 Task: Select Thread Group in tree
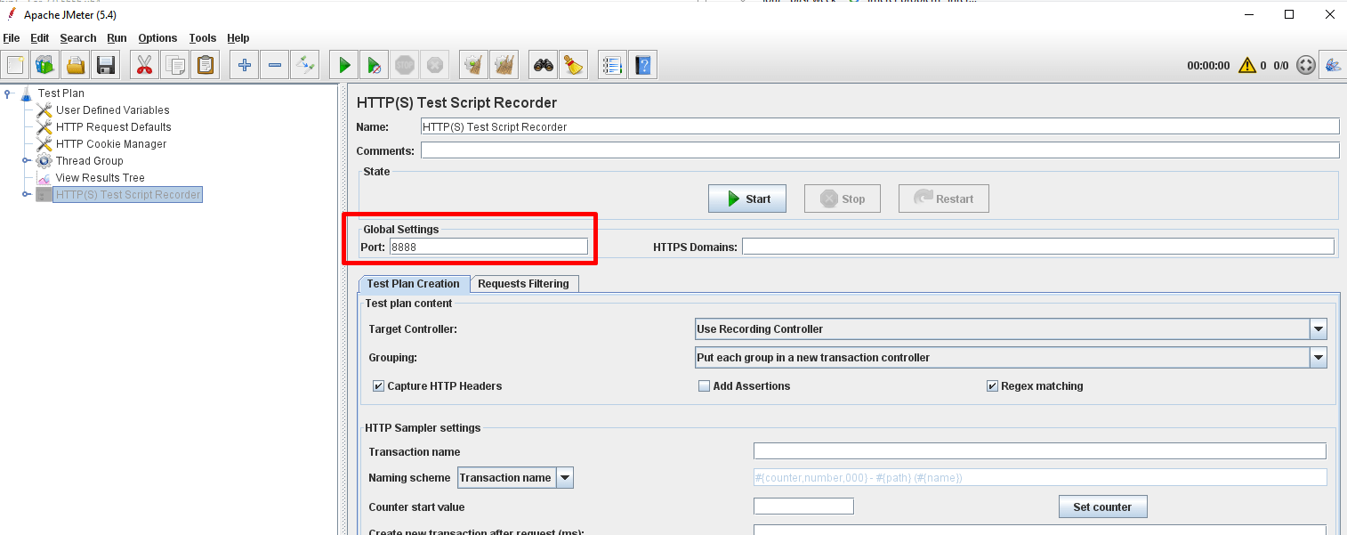pyautogui.click(x=89, y=161)
